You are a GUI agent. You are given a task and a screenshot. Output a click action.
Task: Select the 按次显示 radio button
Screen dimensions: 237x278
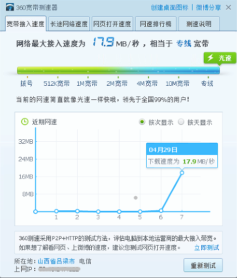(142, 122)
